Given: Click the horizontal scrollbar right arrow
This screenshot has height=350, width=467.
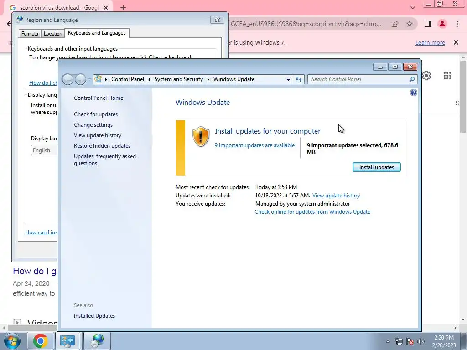Looking at the screenshot, I should tap(456, 328).
